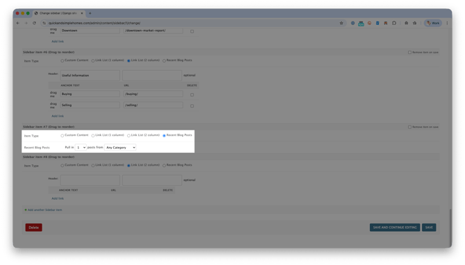This screenshot has height=265, width=465.
Task: Click Add link under Selling row
Action: coord(58,116)
